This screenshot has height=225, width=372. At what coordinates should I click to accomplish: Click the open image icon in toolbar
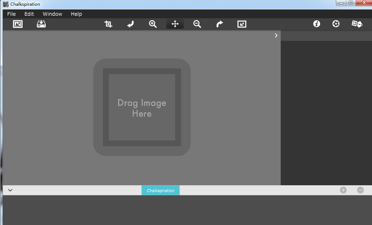(x=18, y=24)
